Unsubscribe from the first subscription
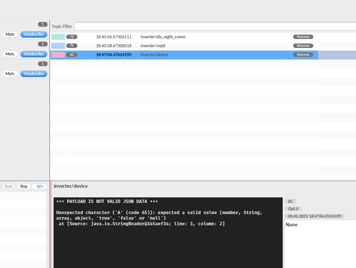Screen dimensions: 356x268 [x=33, y=34]
